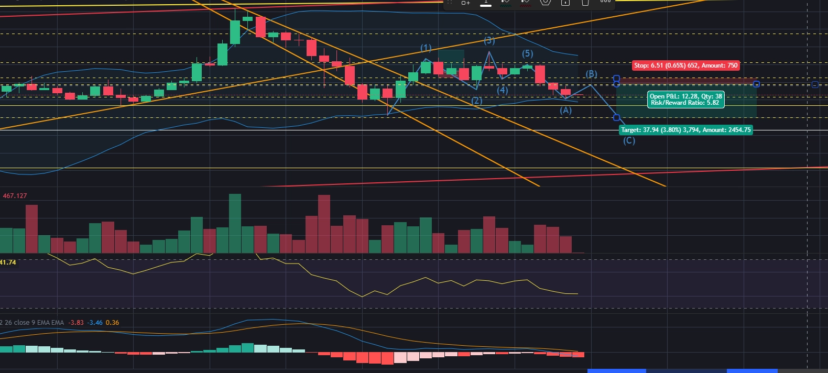Open the drawing templates button in the floating toolbar

465,3
